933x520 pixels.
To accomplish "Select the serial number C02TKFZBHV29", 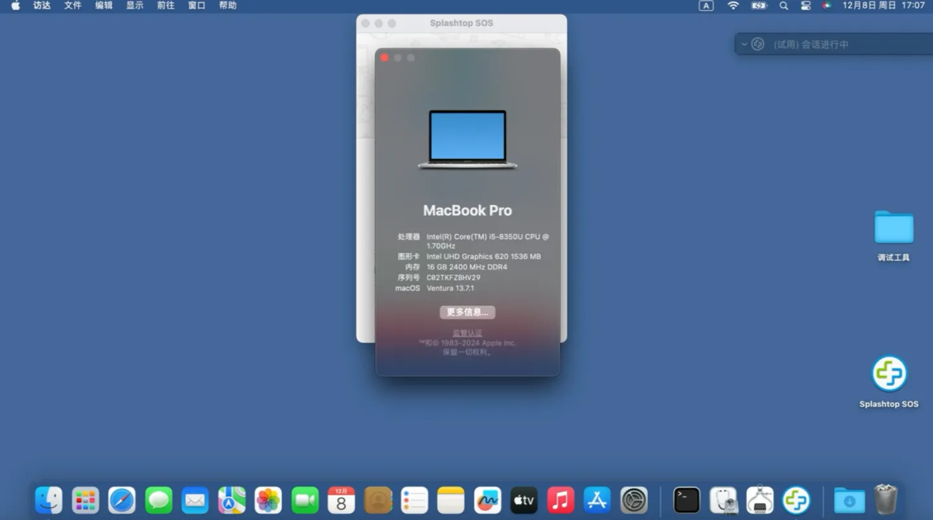I will 454,278.
